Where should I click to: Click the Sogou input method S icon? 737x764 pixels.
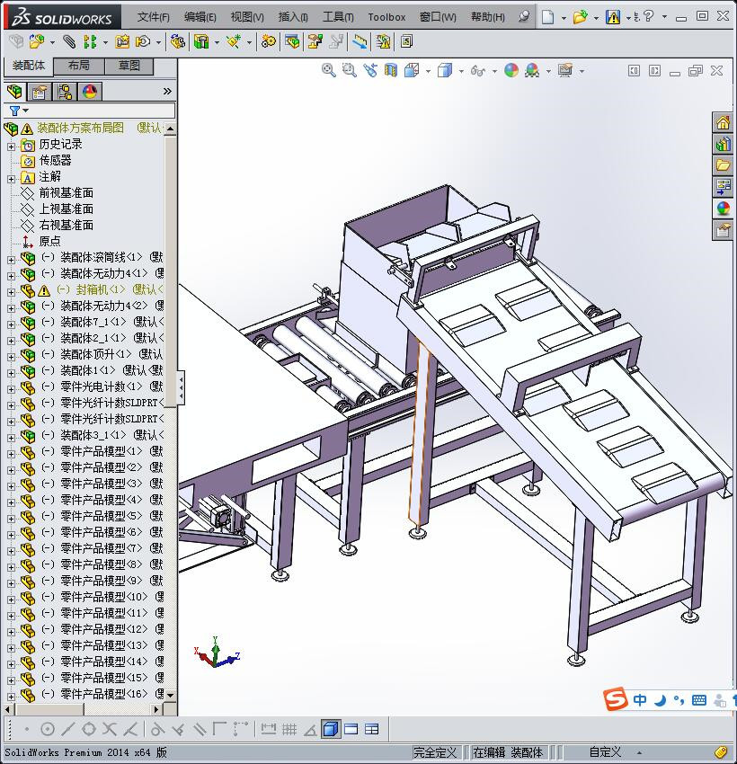[x=615, y=699]
